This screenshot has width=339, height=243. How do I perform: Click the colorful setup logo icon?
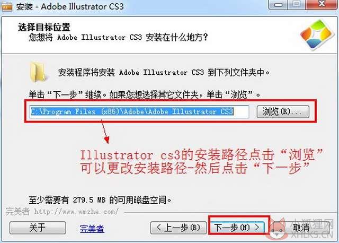[x=316, y=34]
